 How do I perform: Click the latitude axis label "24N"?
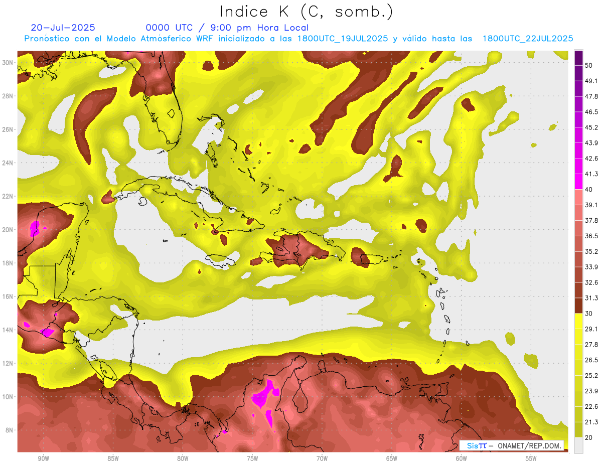pyautogui.click(x=8, y=163)
